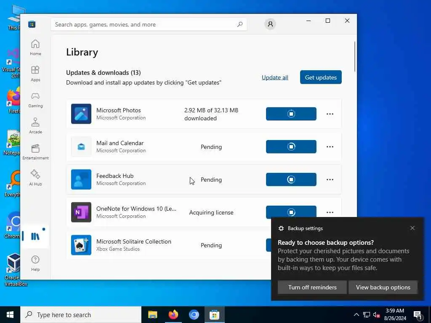Select the Oracle VirtualBox desktop shortcut

(14, 270)
